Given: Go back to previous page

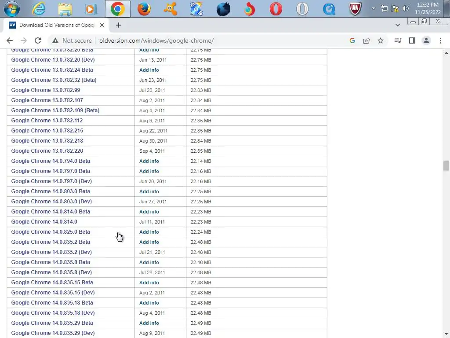Looking at the screenshot, I should (x=10, y=40).
